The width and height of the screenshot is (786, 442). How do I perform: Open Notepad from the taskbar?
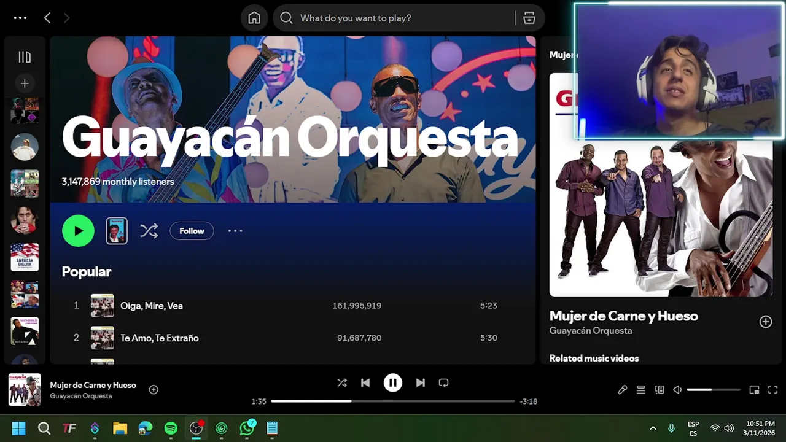(272, 428)
